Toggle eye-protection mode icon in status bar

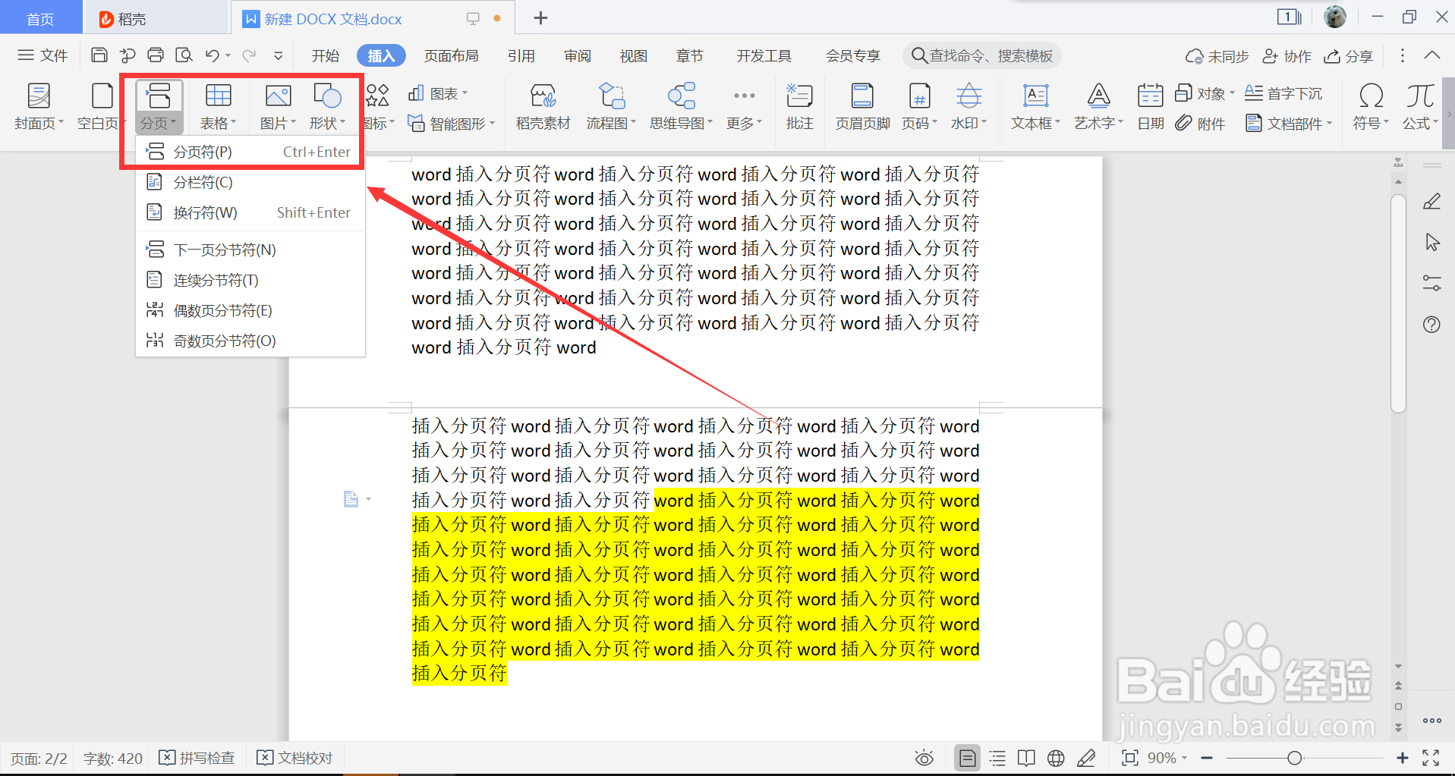(x=924, y=758)
